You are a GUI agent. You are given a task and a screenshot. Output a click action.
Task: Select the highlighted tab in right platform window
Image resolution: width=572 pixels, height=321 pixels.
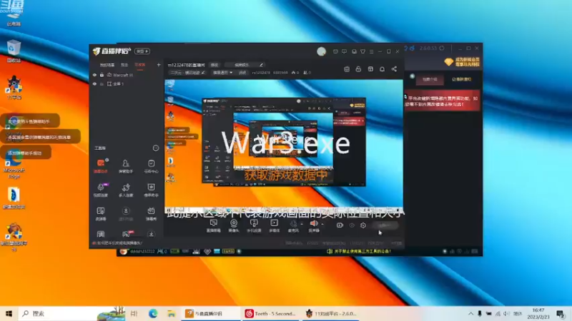(430, 79)
